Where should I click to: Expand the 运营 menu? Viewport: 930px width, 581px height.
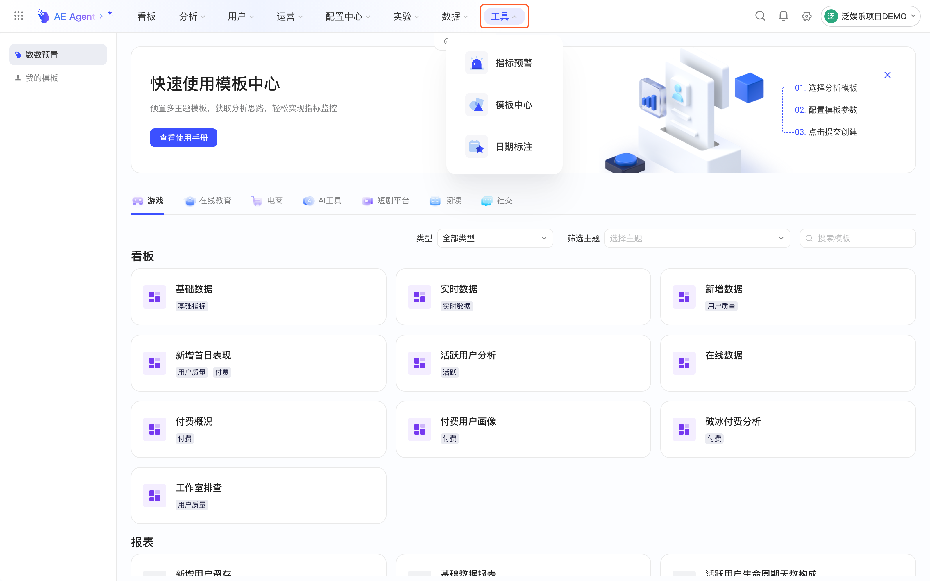(289, 17)
